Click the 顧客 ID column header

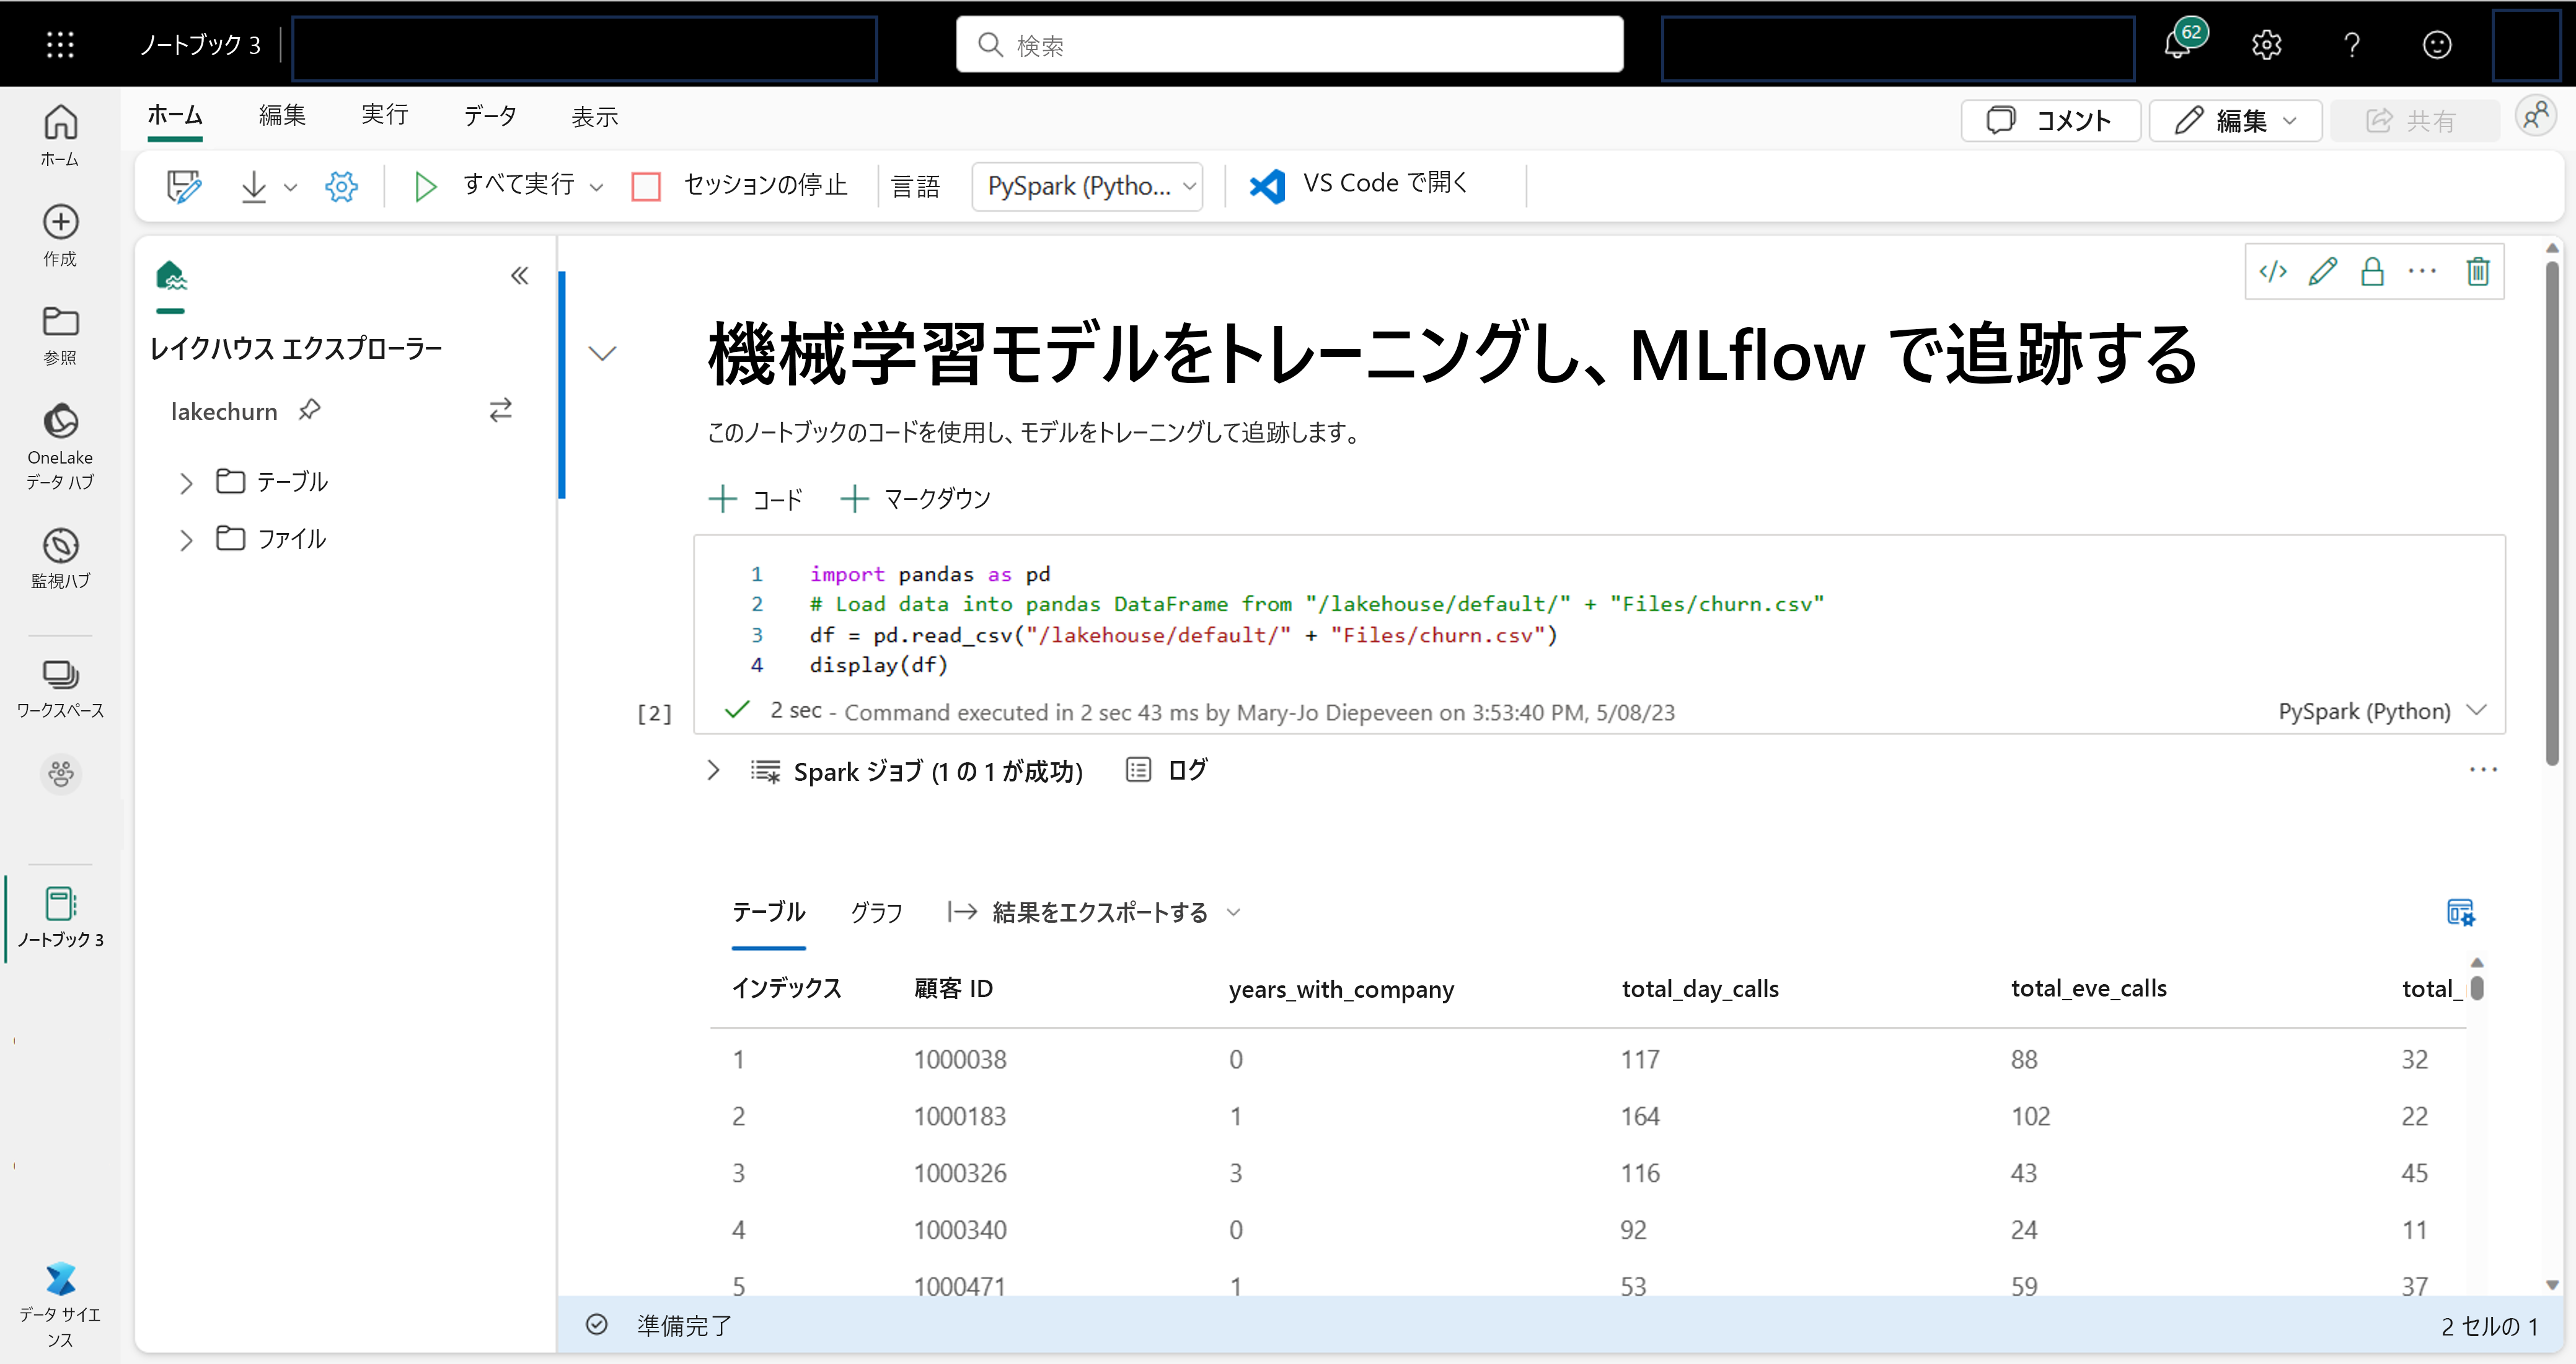pyautogui.click(x=953, y=989)
